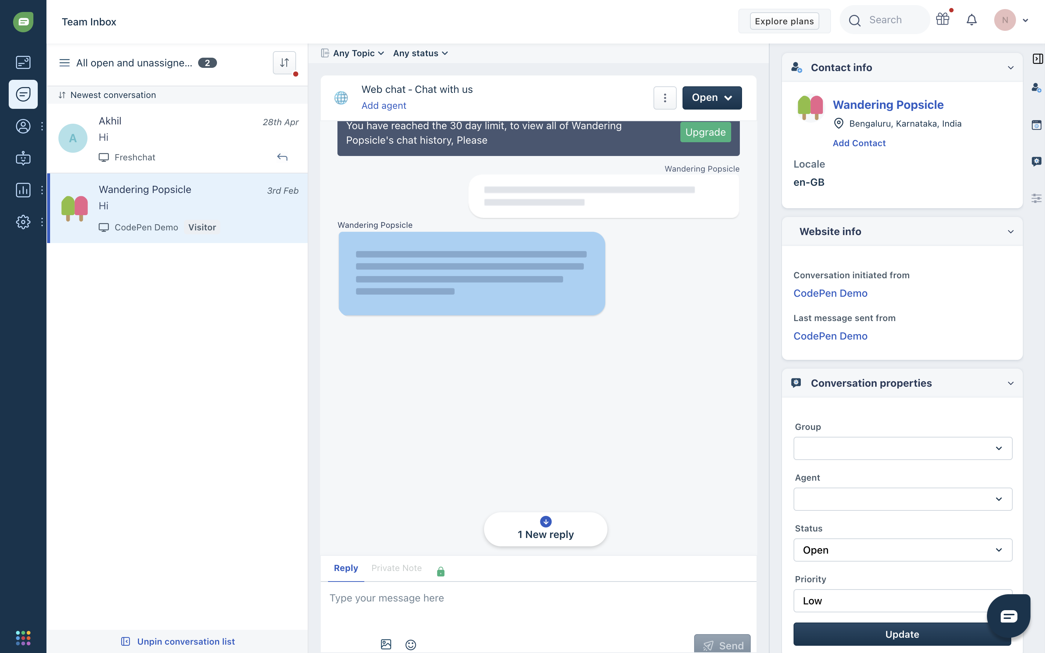
Task: Click the en-GB locale value
Action: 809,182
